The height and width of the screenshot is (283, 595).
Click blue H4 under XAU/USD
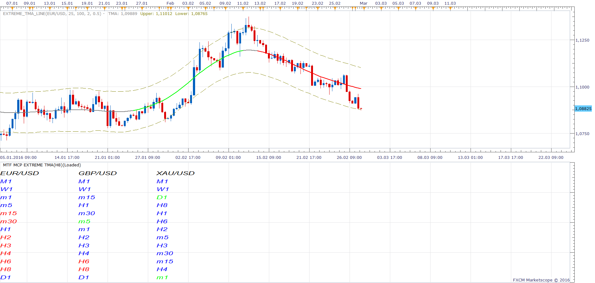[x=162, y=269]
